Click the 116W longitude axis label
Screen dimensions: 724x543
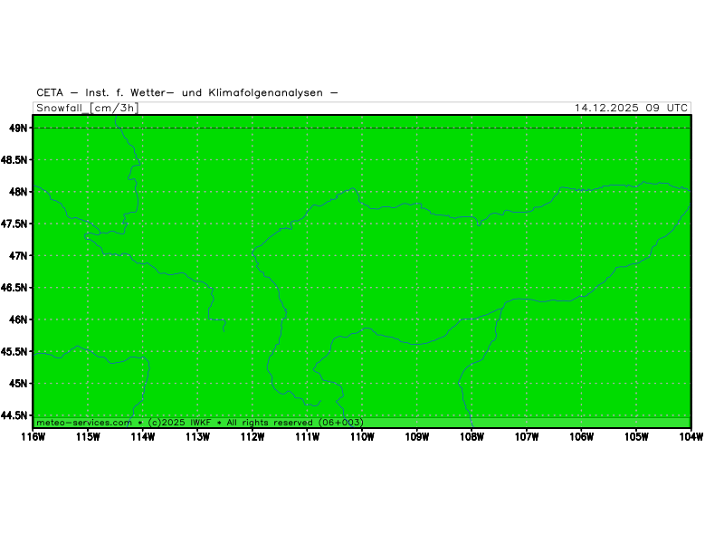[33, 437]
